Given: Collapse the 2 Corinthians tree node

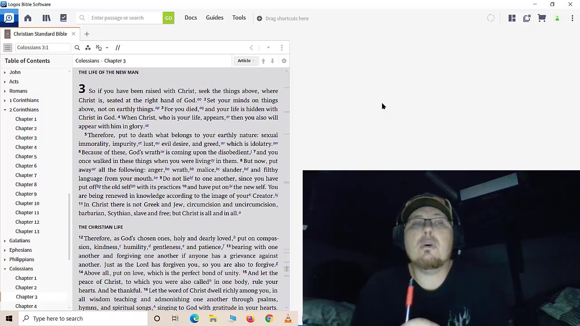Looking at the screenshot, I should coord(5,110).
